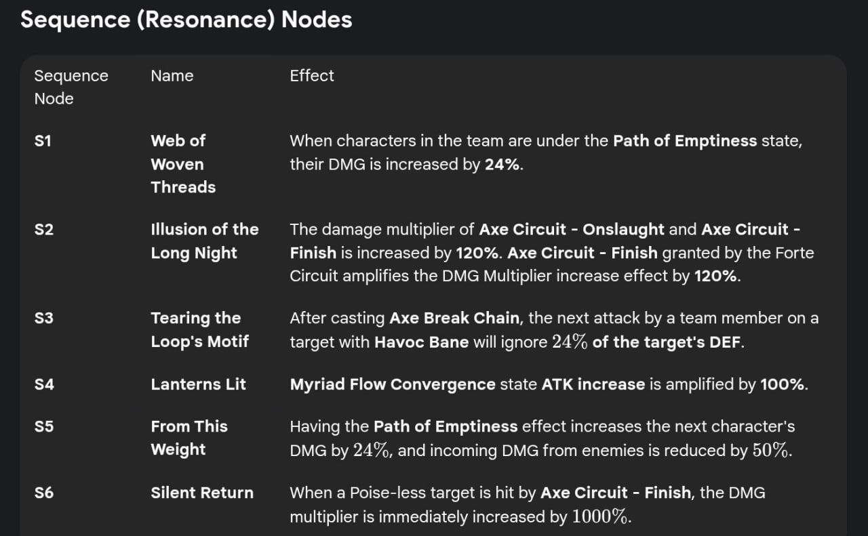The image size is (868, 536).
Task: Click the "Silent Return" node name
Action: (x=202, y=493)
